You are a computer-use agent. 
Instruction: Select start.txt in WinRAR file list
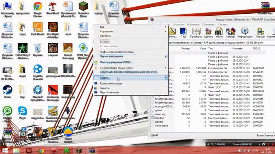tap(159, 122)
